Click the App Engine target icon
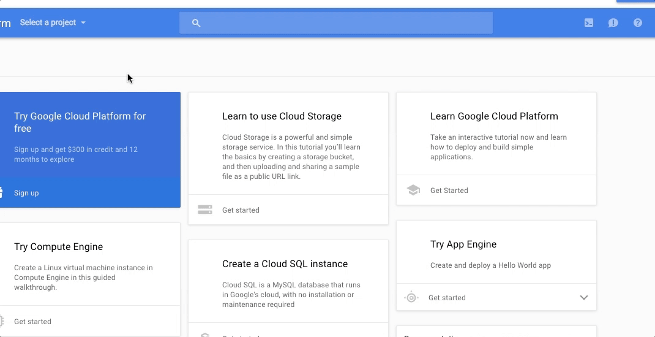The height and width of the screenshot is (337, 655). tap(411, 298)
